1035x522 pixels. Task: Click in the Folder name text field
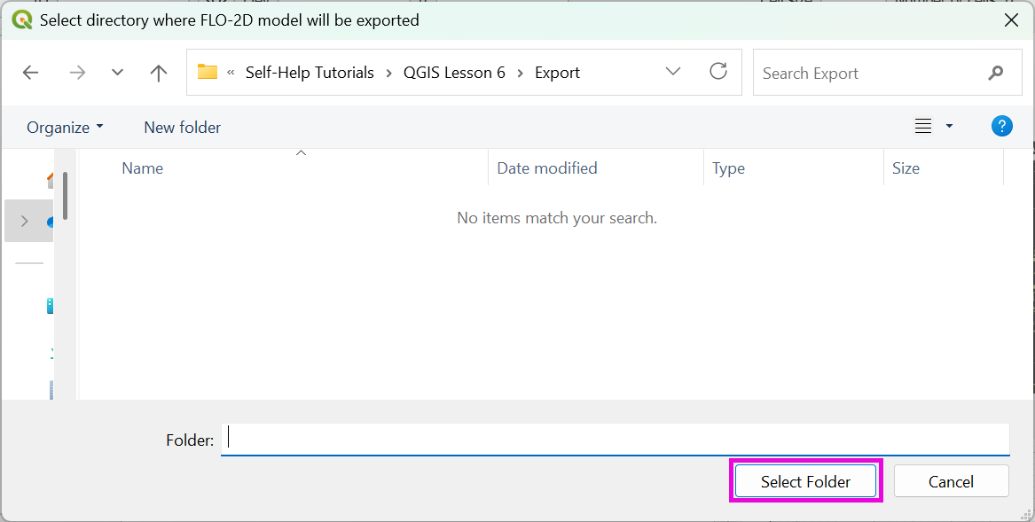tap(615, 439)
